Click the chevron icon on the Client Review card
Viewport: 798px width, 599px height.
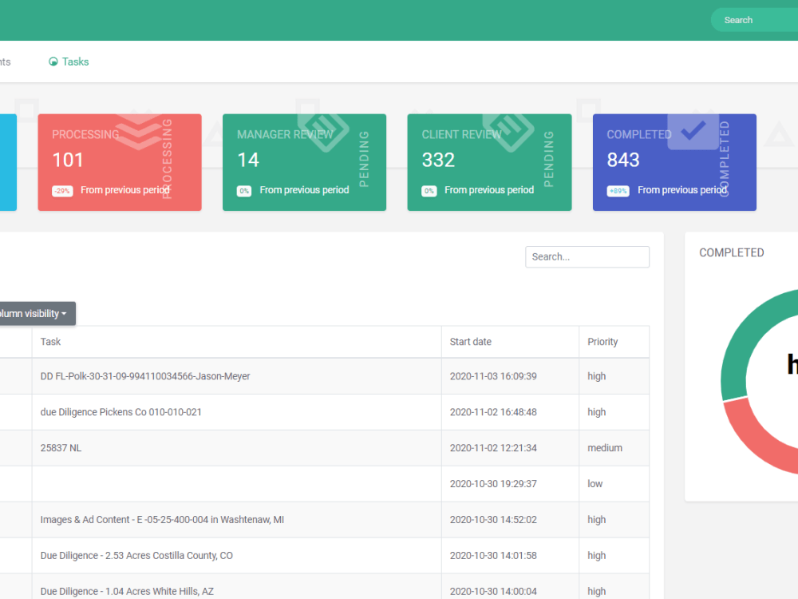point(508,131)
